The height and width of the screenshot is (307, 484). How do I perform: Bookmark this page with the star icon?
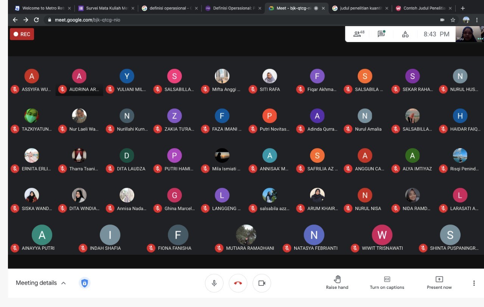(453, 20)
